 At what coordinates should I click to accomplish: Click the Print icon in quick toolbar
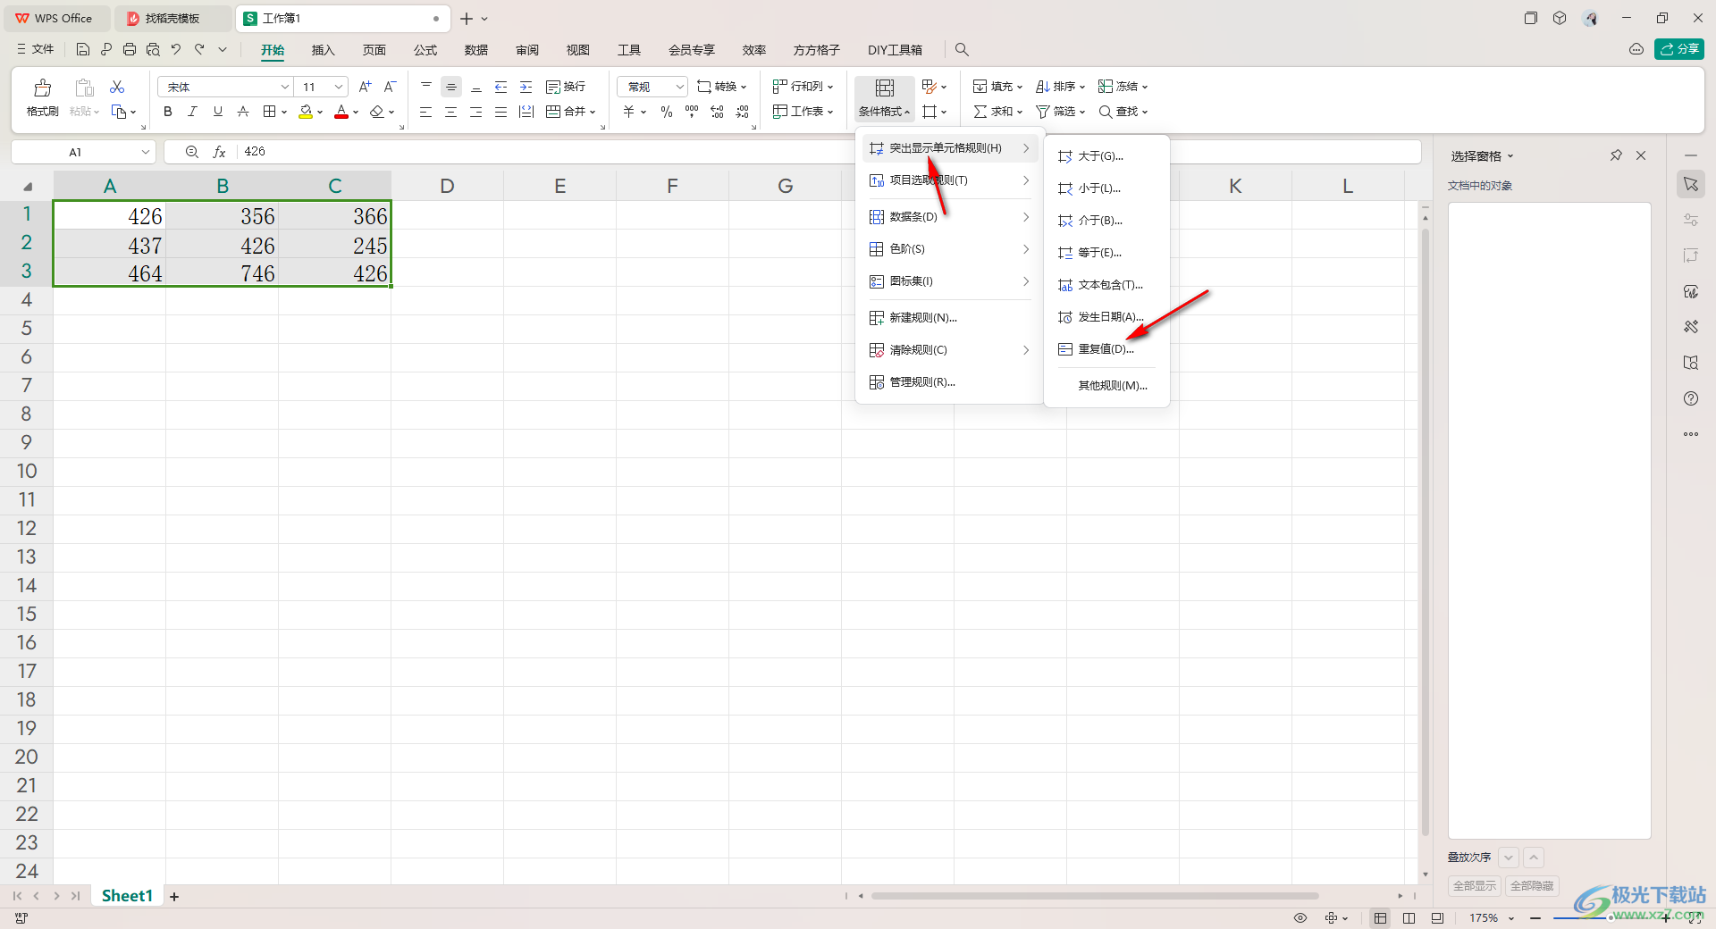(x=130, y=49)
